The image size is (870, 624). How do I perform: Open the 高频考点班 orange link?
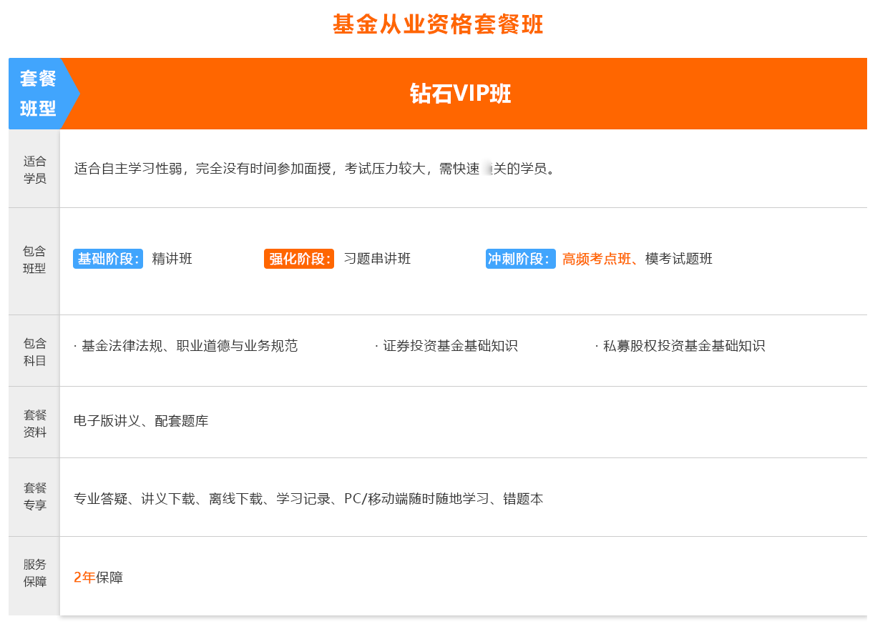point(597,259)
